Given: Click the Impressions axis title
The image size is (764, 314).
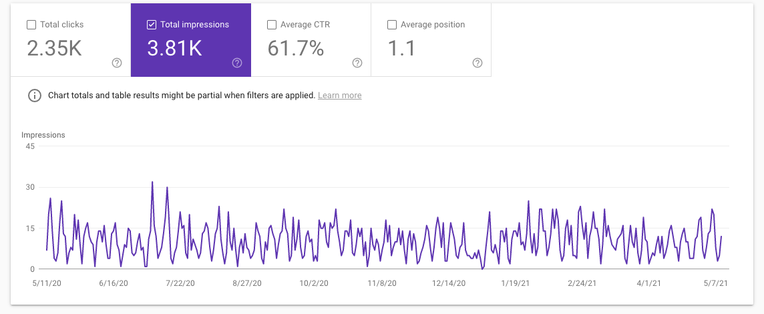Looking at the screenshot, I should [x=43, y=135].
